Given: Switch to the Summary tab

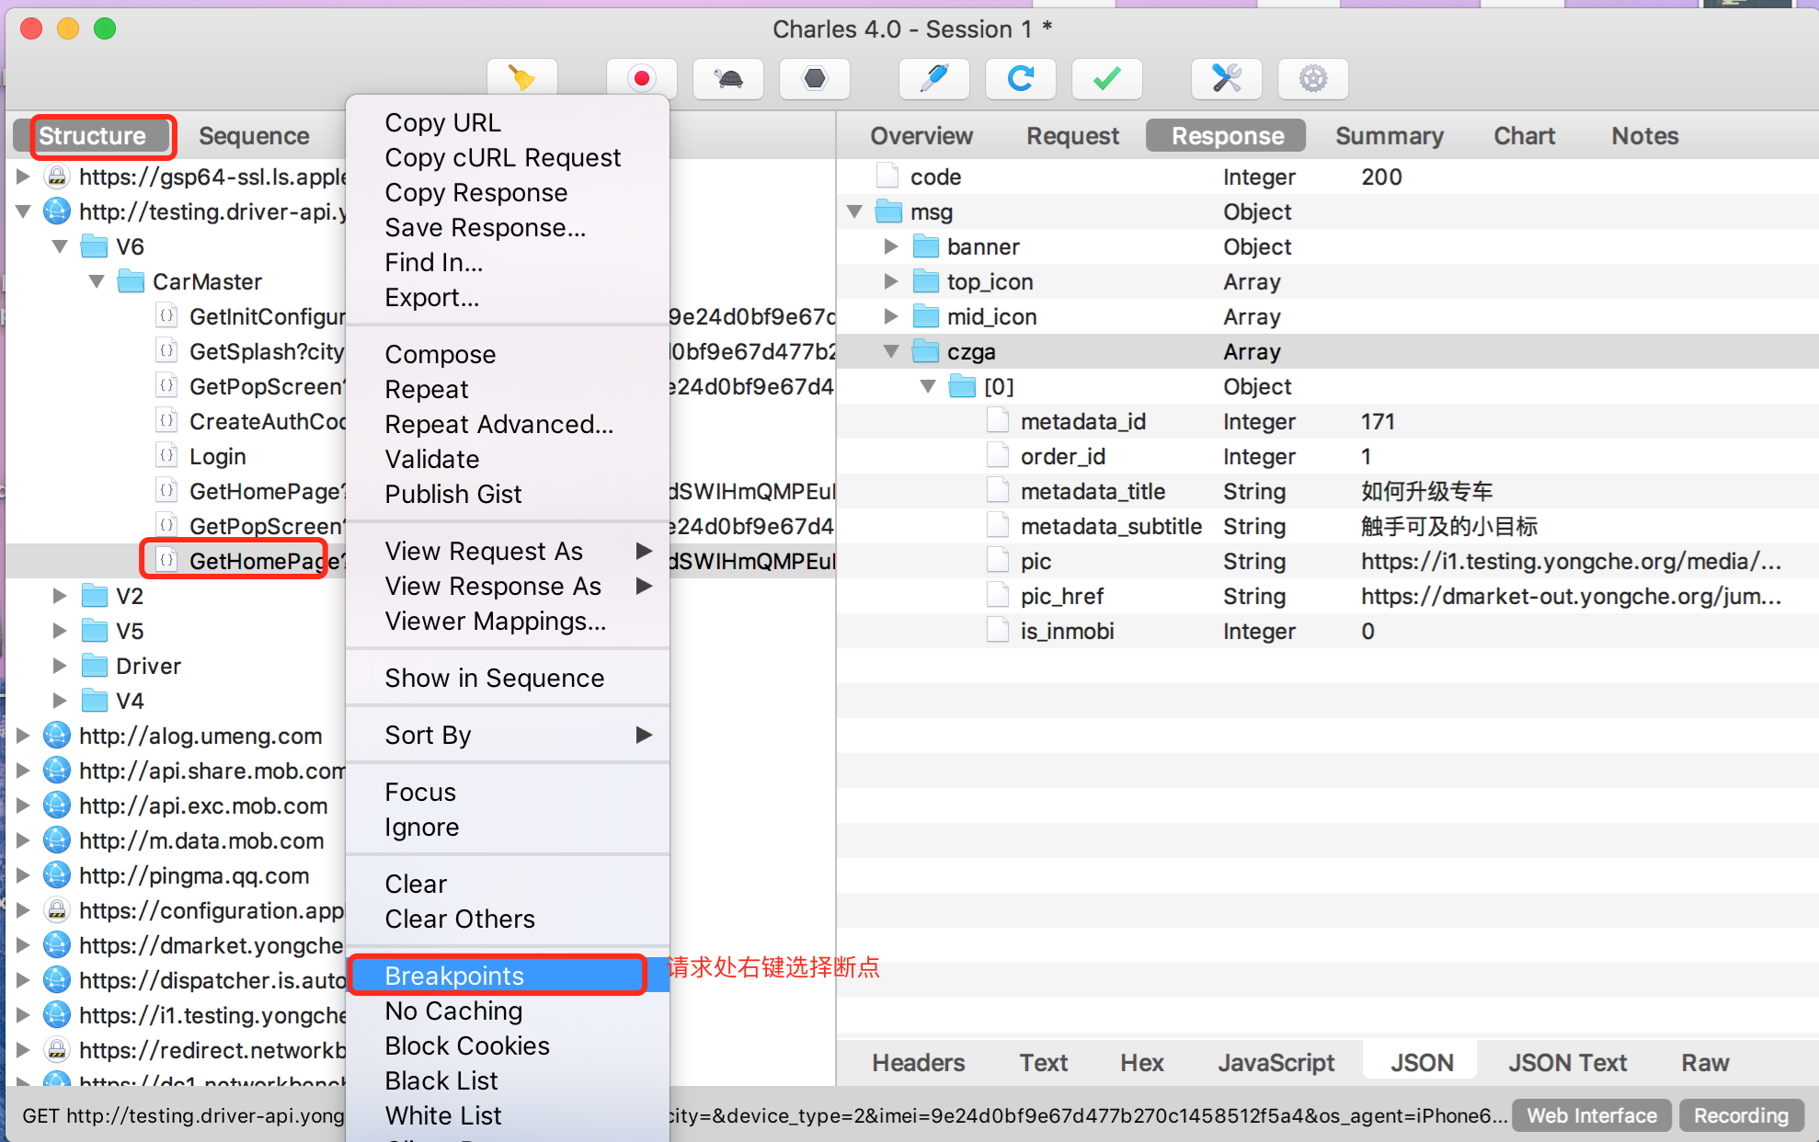Looking at the screenshot, I should [1389, 136].
